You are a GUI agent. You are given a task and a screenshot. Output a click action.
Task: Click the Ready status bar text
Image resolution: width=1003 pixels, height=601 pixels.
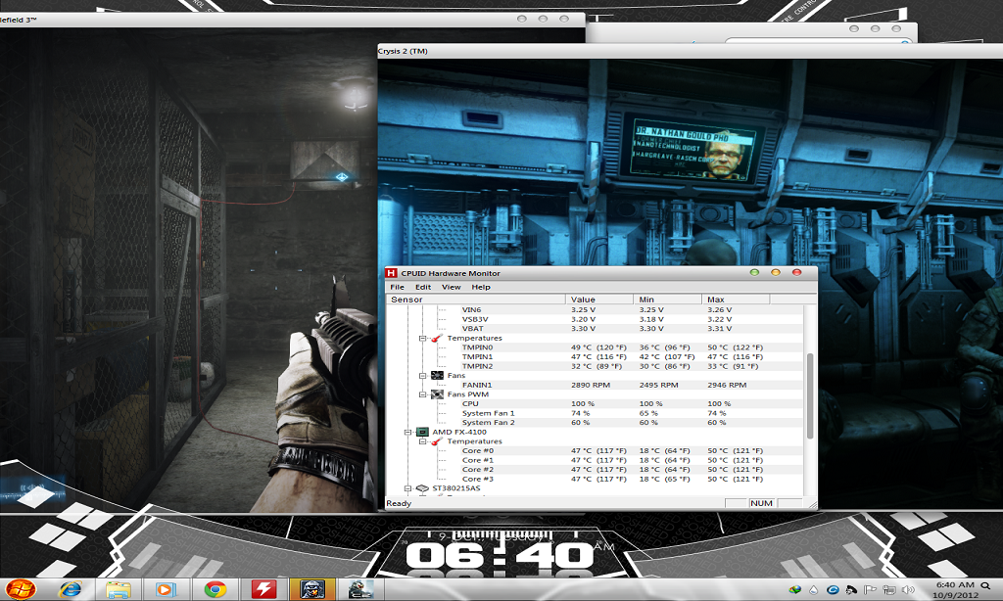(x=399, y=504)
